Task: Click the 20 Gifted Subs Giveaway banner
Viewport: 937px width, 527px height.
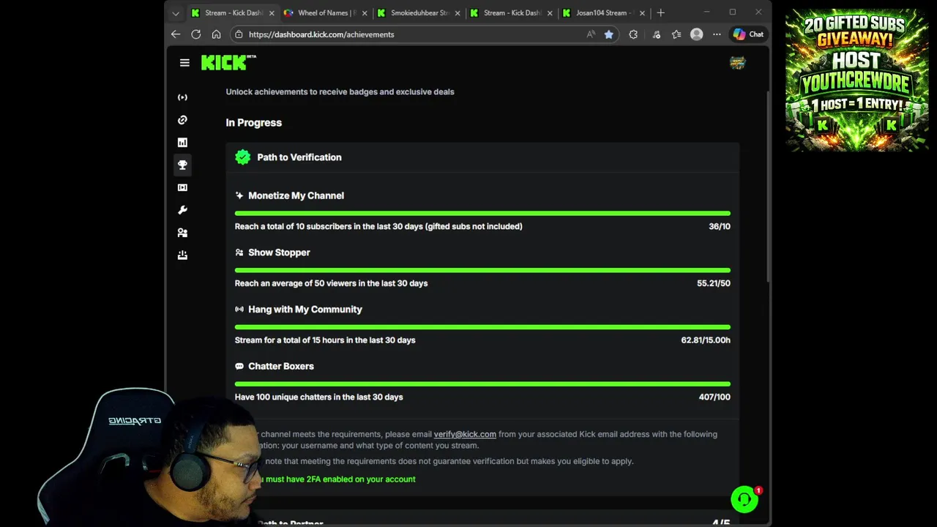Action: (856, 81)
